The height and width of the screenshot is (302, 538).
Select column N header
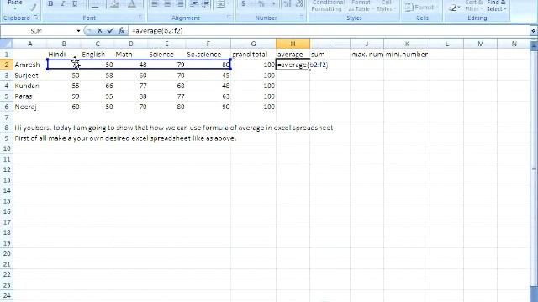point(514,44)
